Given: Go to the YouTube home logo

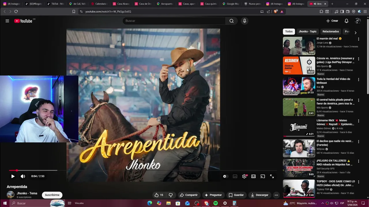Looking at the screenshot, I should click(x=23, y=21).
